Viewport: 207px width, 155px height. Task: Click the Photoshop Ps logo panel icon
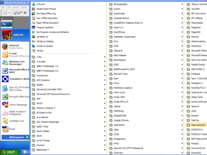point(7,24)
